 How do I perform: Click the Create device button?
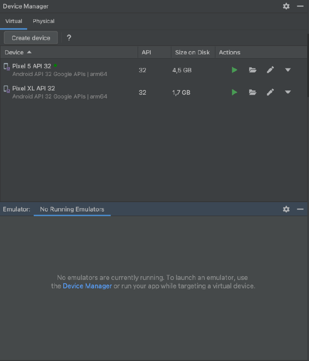31,38
